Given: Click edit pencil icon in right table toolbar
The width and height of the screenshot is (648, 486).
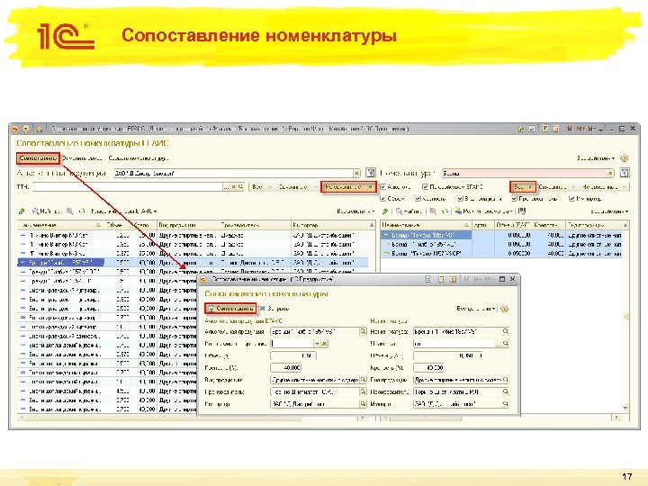Looking at the screenshot, I should [x=385, y=211].
